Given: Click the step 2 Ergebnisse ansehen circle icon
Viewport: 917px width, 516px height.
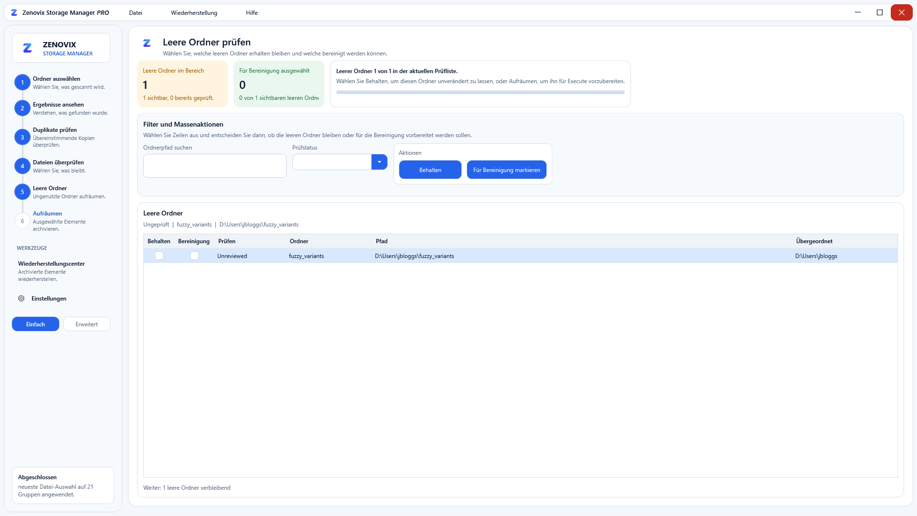Looking at the screenshot, I should point(22,108).
